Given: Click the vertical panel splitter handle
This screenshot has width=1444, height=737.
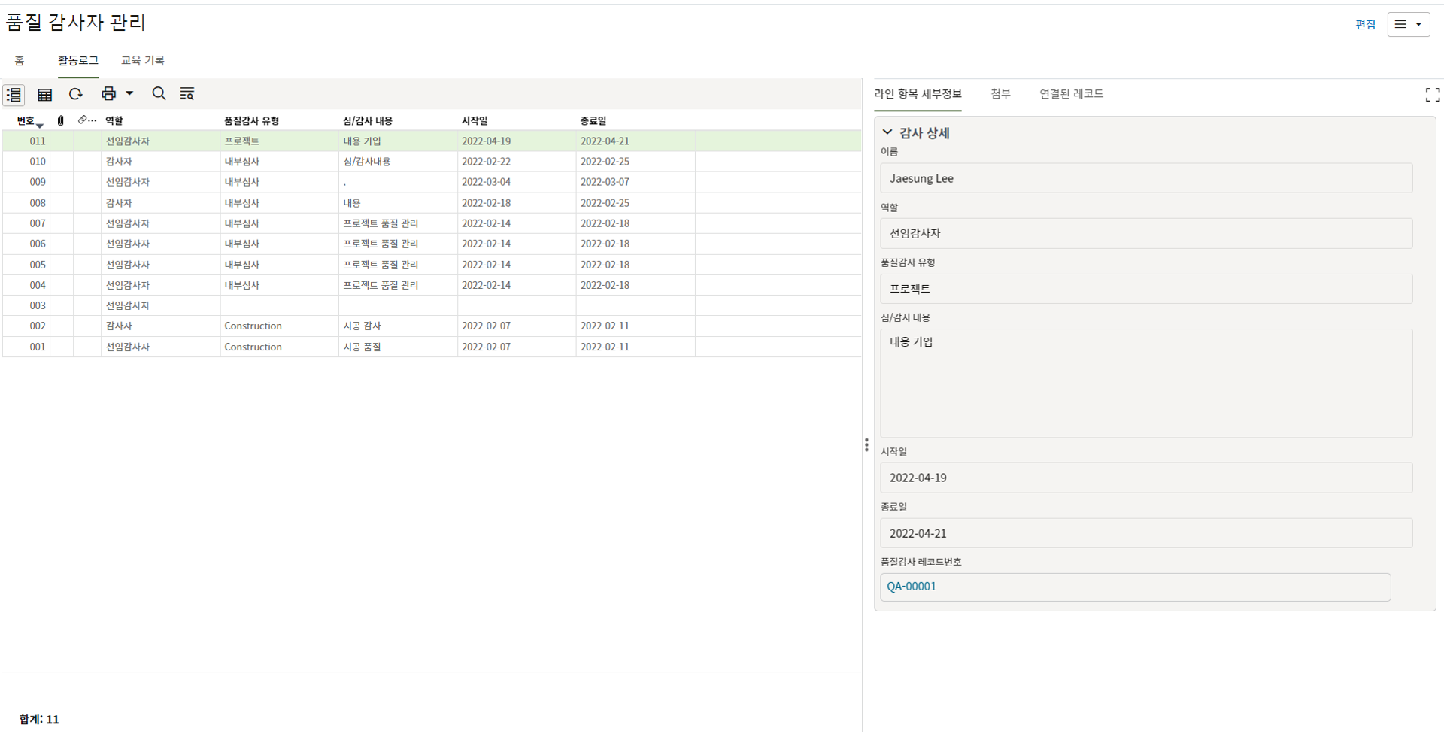Looking at the screenshot, I should tap(866, 445).
